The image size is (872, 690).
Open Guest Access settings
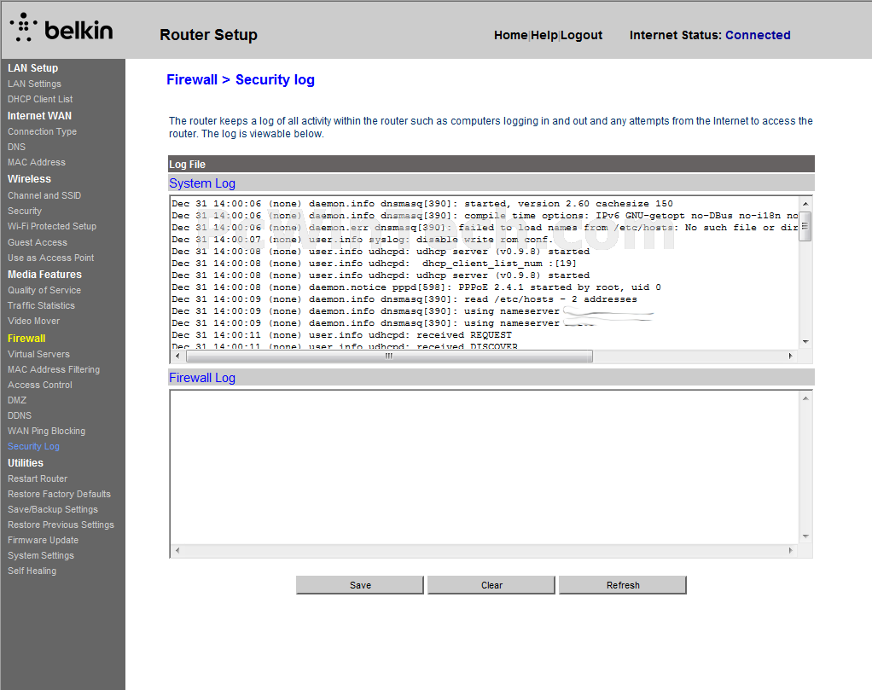pos(38,242)
